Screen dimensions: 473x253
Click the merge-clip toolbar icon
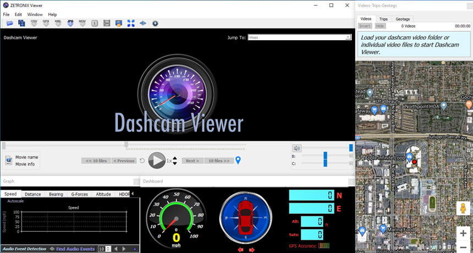[107, 23]
